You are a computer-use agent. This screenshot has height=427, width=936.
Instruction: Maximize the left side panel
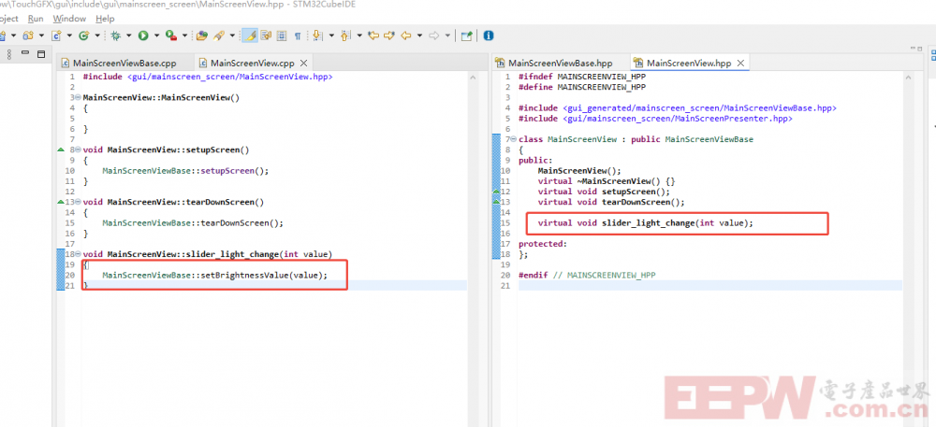pyautogui.click(x=40, y=53)
